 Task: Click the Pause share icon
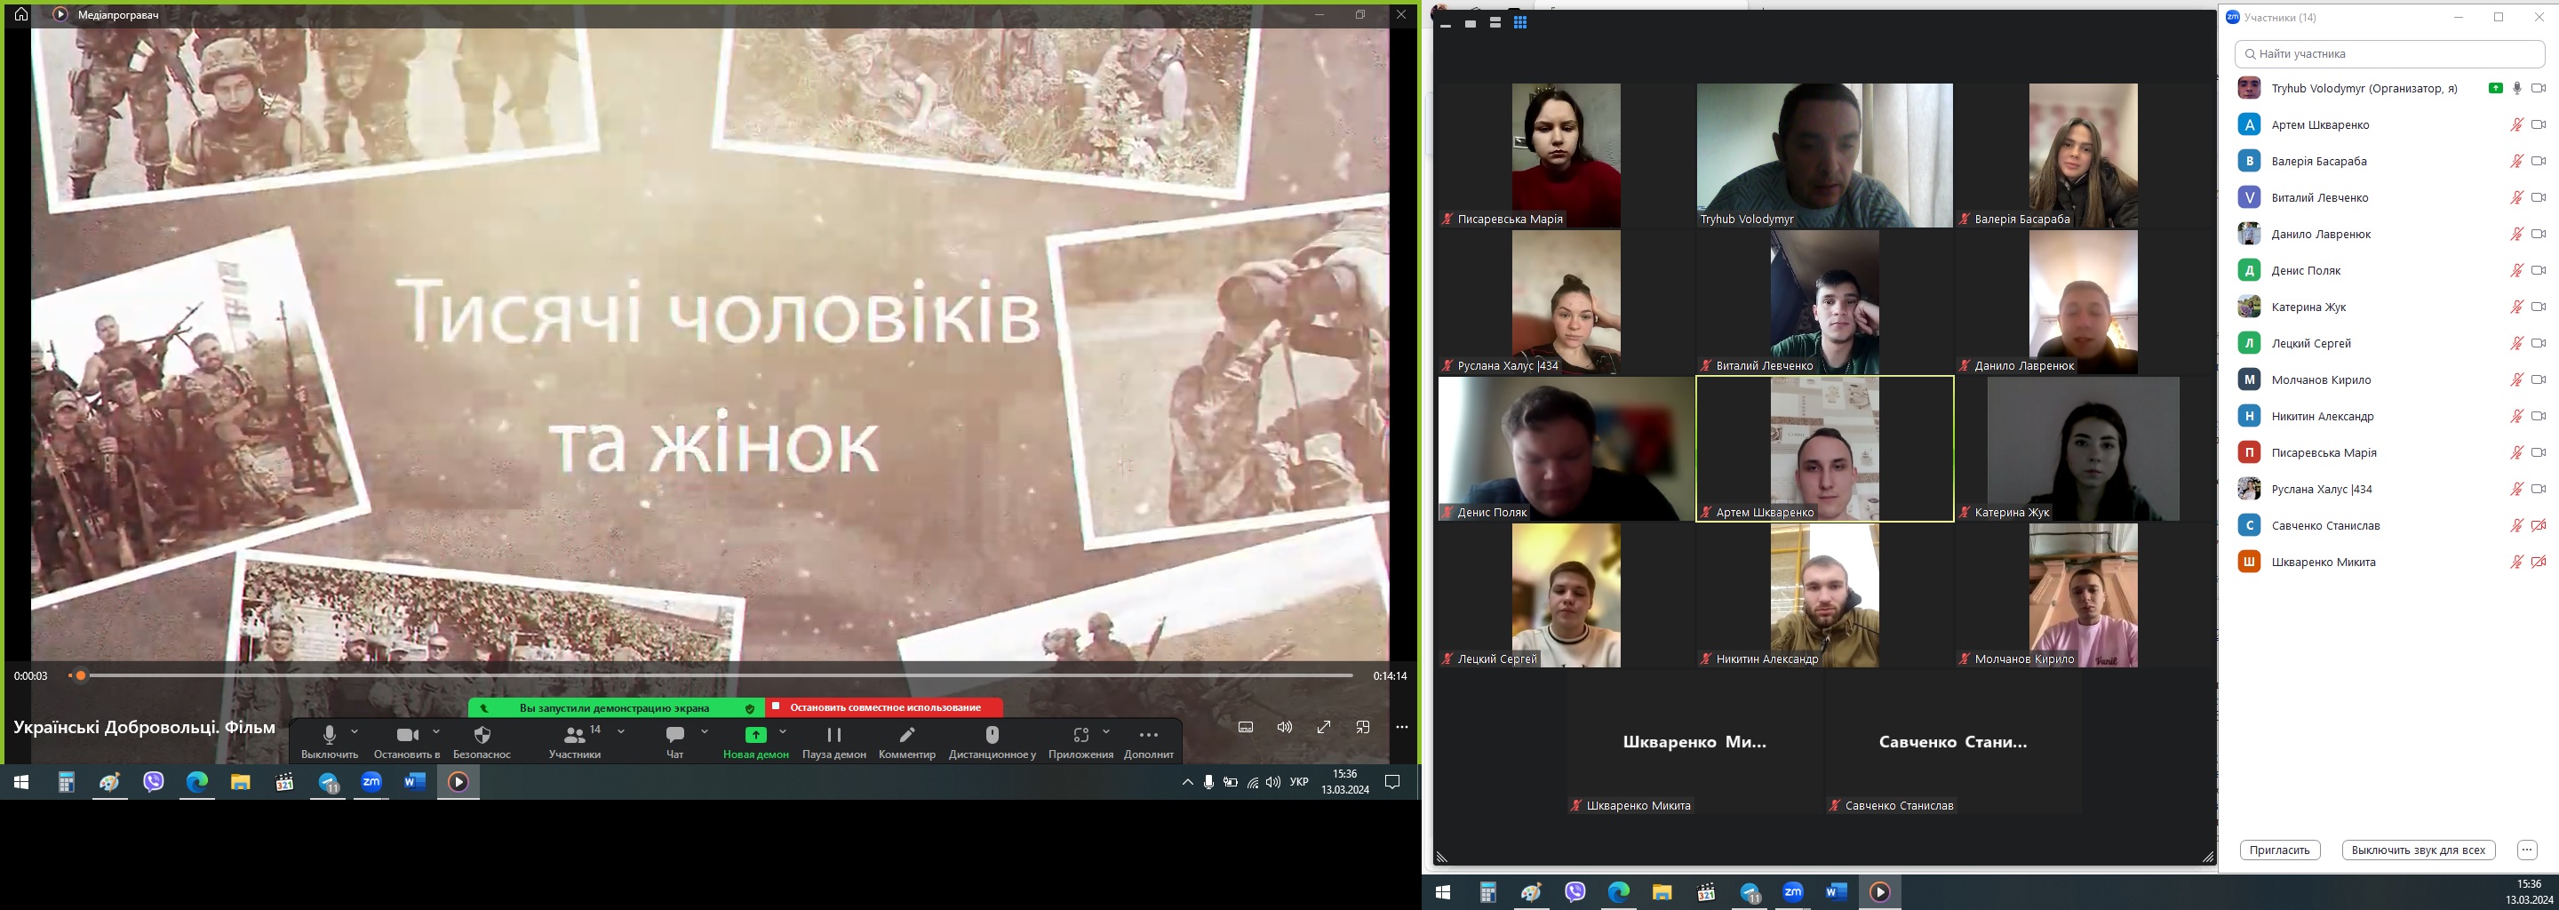click(x=833, y=736)
